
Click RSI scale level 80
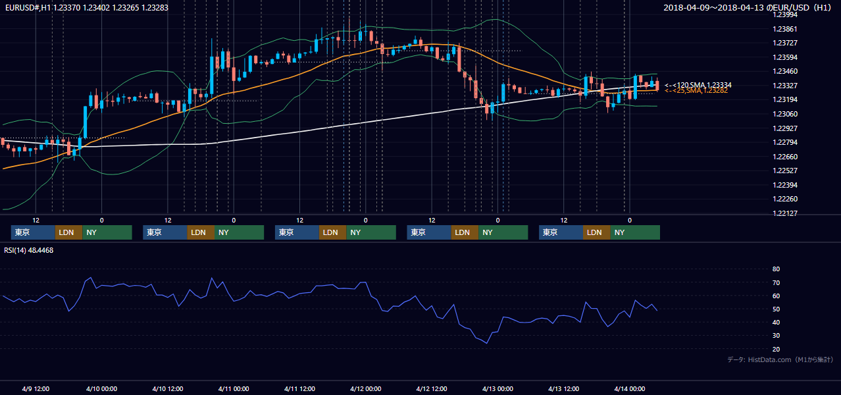pyautogui.click(x=776, y=269)
